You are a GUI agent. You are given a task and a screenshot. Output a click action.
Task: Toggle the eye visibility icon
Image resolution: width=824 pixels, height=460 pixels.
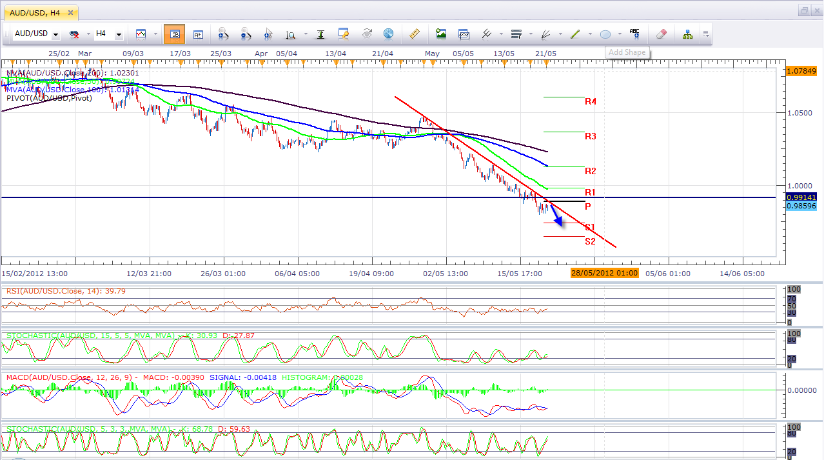click(x=367, y=34)
